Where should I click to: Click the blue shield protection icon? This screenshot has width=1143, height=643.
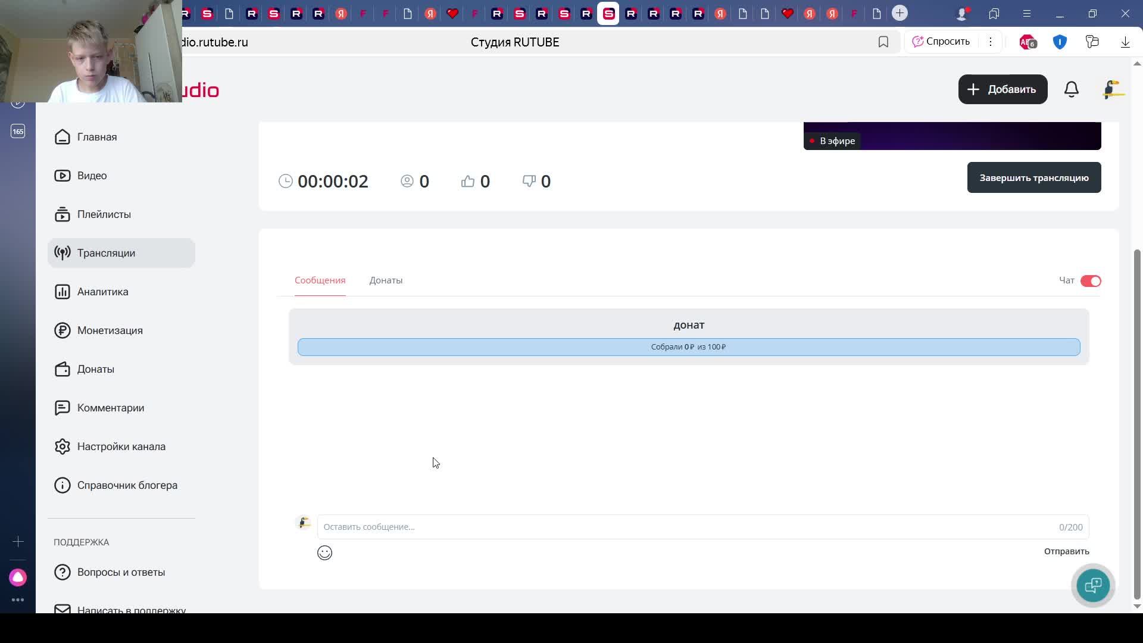[x=1060, y=42]
